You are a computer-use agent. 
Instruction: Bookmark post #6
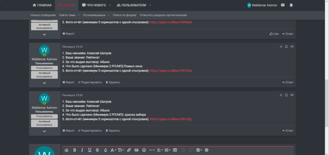pyautogui.click(x=286, y=95)
